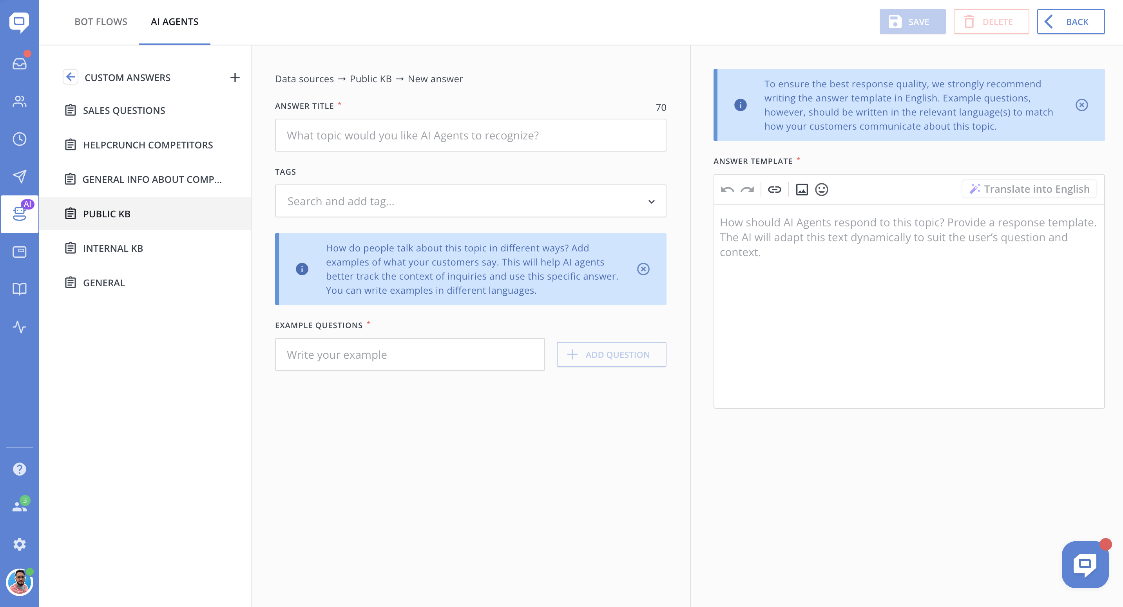This screenshot has width=1123, height=607.
Task: Focus the Answer Title input field
Action: tap(470, 135)
